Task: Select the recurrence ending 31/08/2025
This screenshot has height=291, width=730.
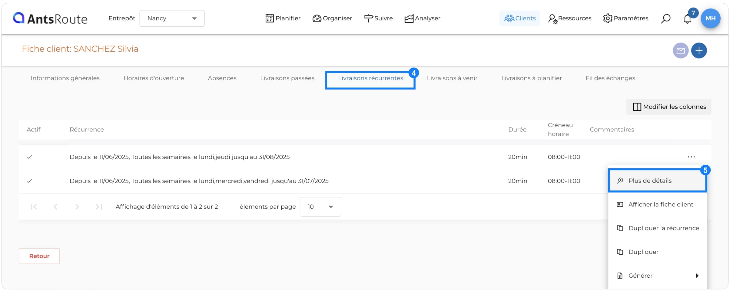Action: pos(180,157)
